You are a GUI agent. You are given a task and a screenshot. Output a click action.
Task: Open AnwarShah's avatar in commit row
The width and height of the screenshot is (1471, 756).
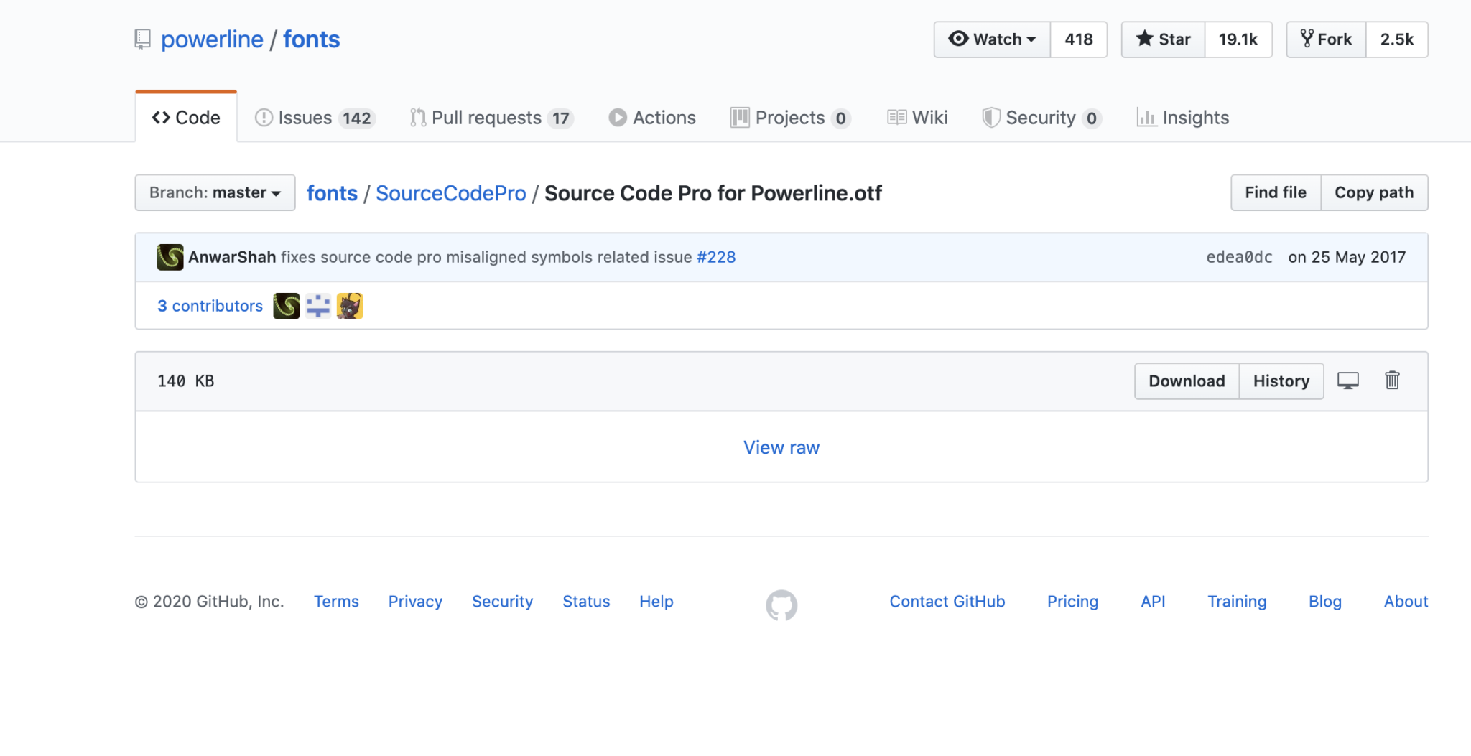click(x=170, y=257)
